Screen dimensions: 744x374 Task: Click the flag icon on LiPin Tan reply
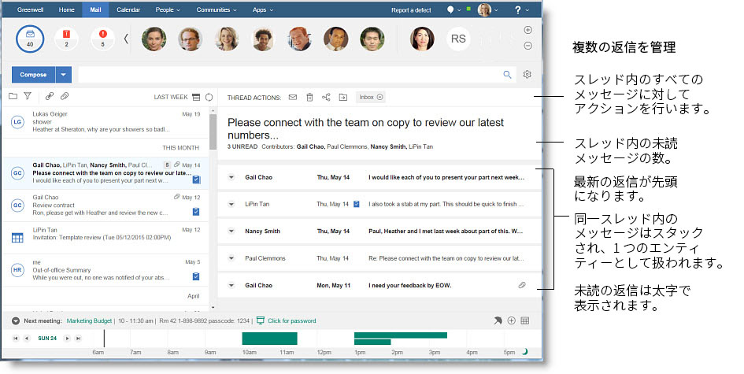click(x=357, y=204)
